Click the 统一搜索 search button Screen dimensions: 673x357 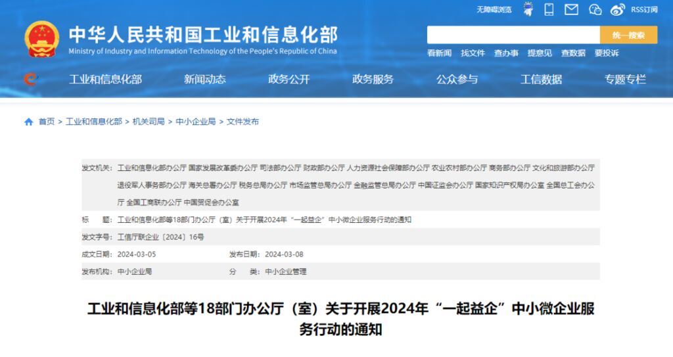point(628,35)
